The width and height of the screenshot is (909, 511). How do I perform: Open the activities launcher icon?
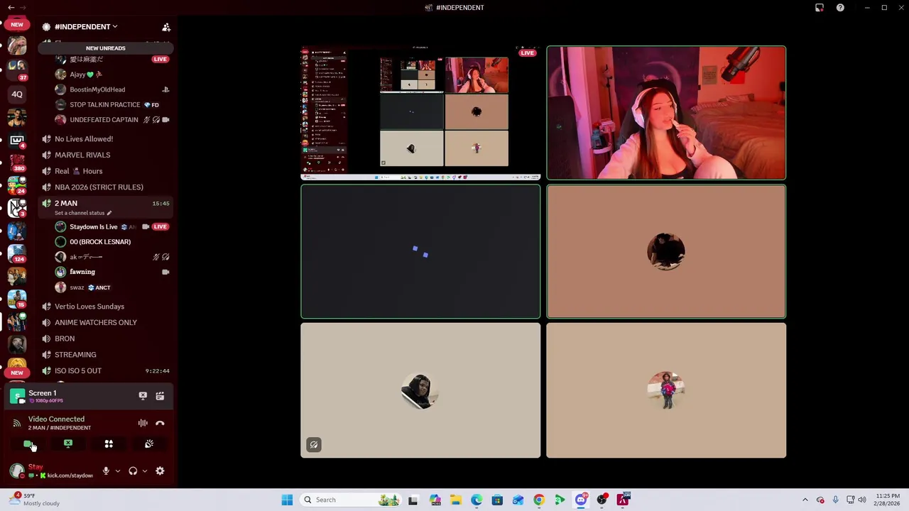point(109,444)
